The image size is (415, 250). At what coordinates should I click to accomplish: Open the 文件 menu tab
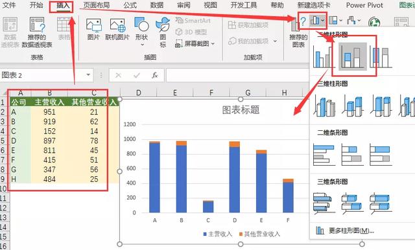coord(8,5)
